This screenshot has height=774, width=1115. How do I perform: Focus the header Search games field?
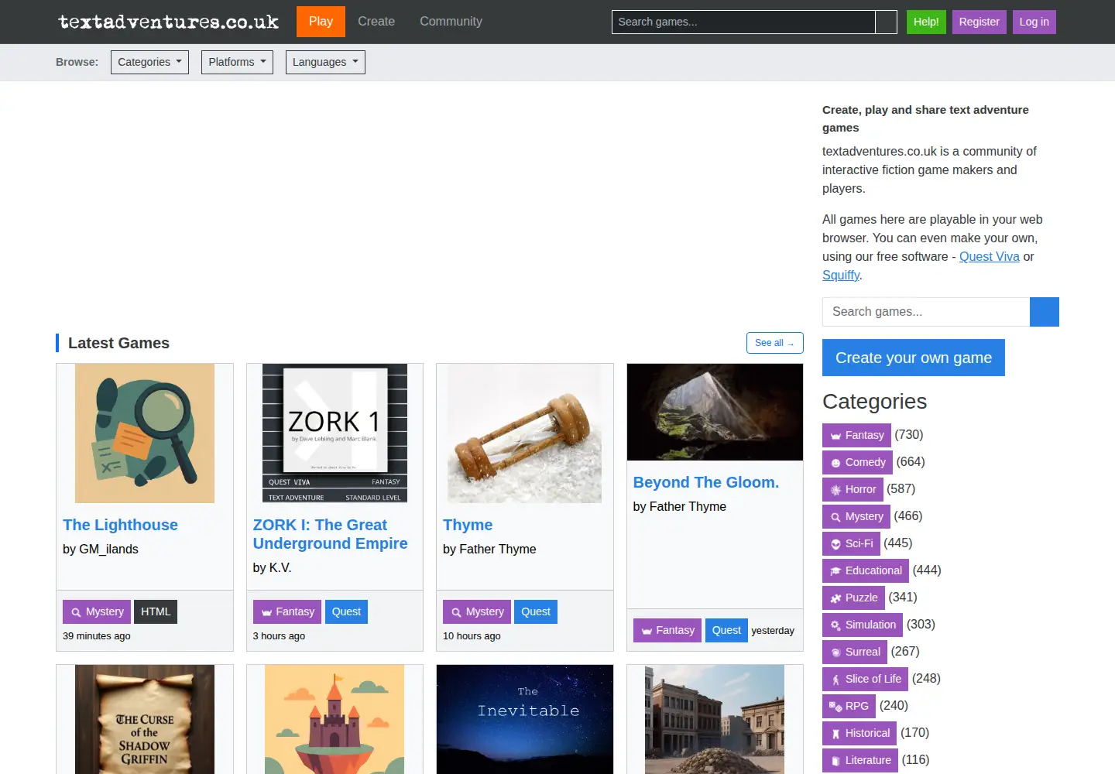point(743,22)
